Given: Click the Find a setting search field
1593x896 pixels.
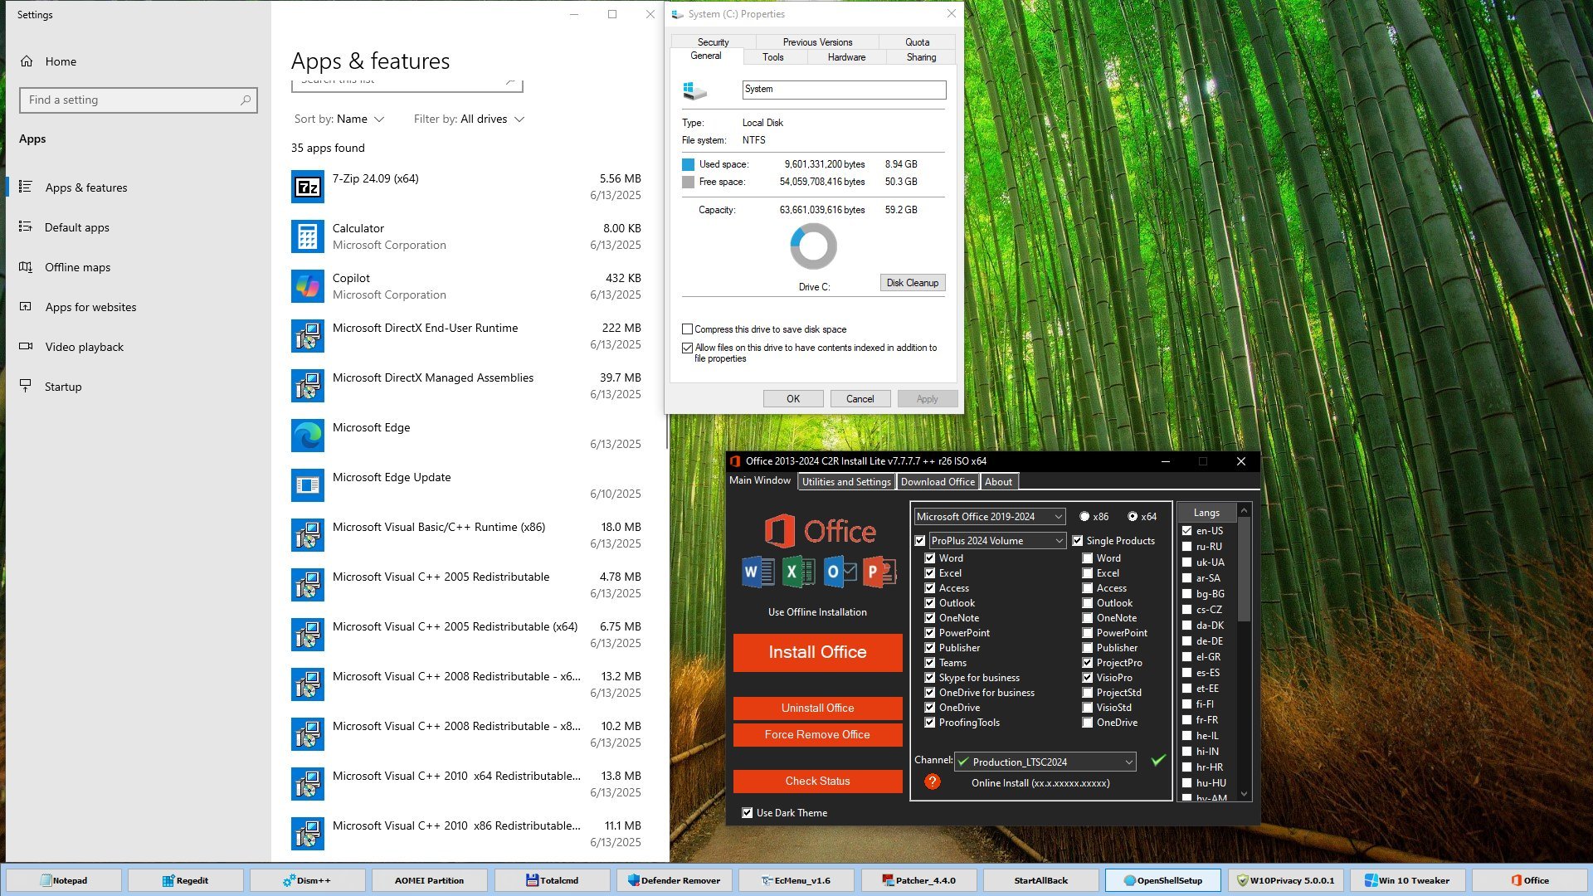Looking at the screenshot, I should [139, 100].
